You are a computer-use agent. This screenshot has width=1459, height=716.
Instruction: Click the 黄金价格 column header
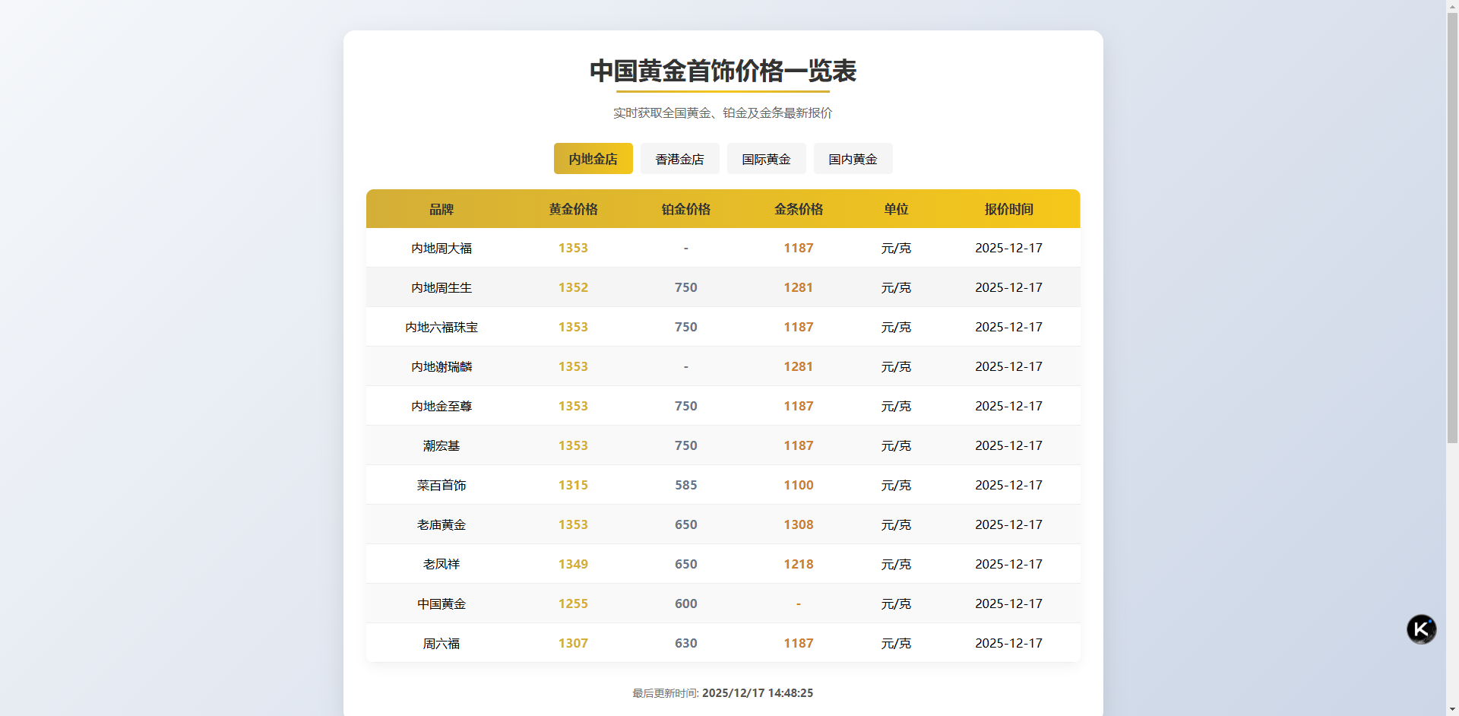pyautogui.click(x=573, y=209)
